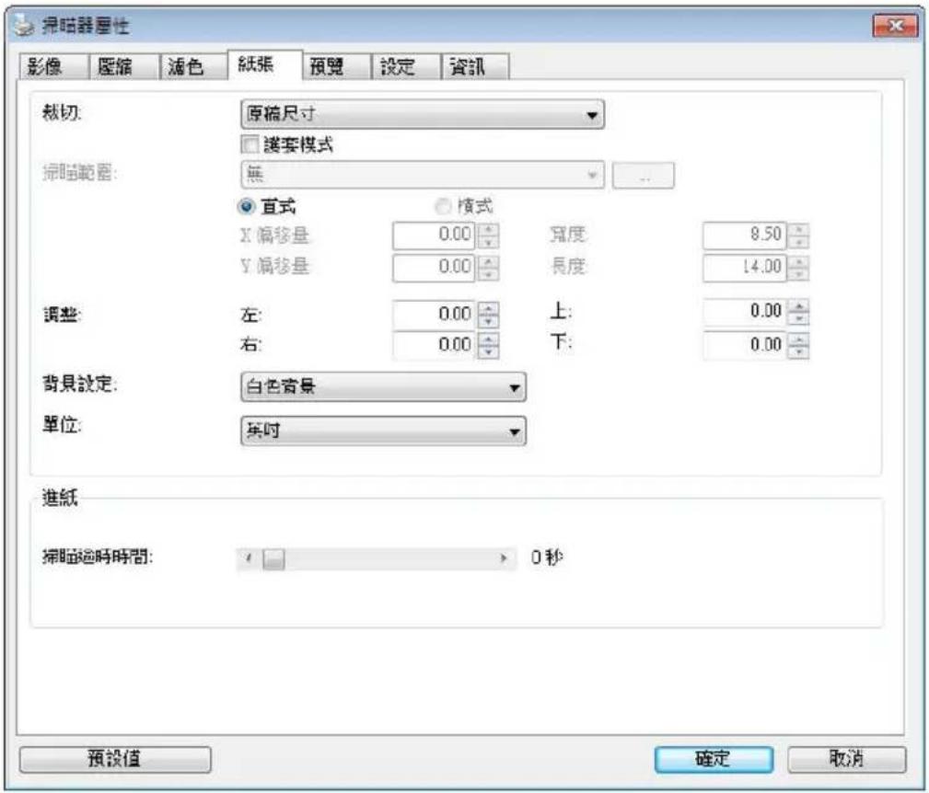Increase the 左 adjustment value

pos(488,308)
